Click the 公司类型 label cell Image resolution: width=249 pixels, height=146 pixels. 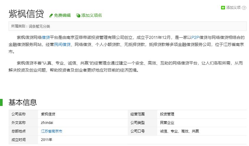point(142,123)
